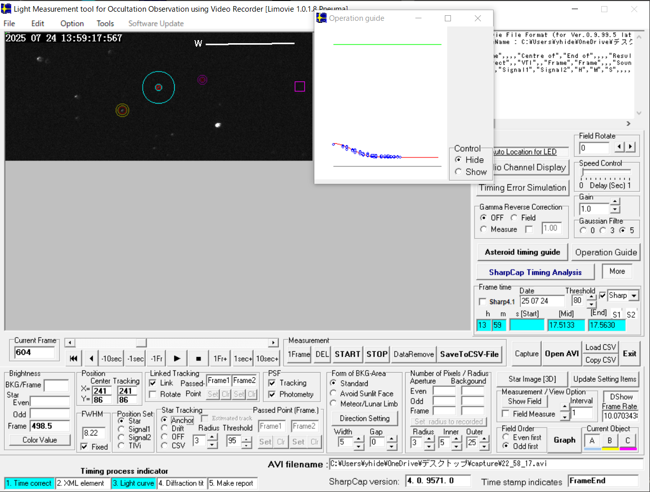The image size is (650, 492).
Task: Step back one frame using left arrow
Action: tap(91, 358)
